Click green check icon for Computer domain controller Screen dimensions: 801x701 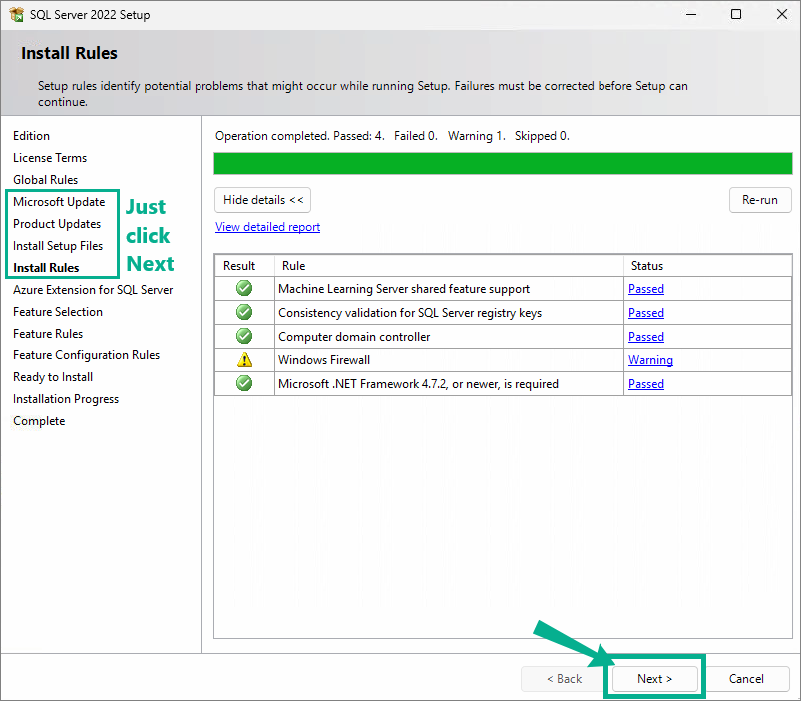click(244, 336)
